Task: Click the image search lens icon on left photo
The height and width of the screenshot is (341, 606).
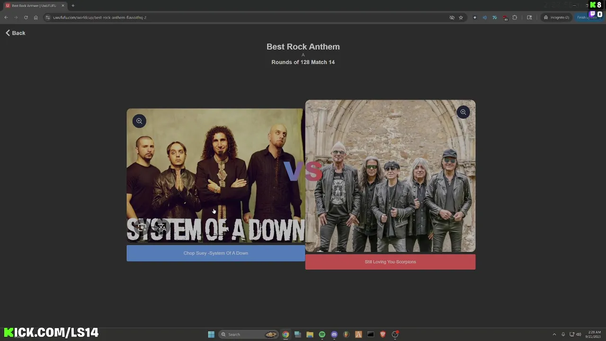Action: pyautogui.click(x=142, y=227)
